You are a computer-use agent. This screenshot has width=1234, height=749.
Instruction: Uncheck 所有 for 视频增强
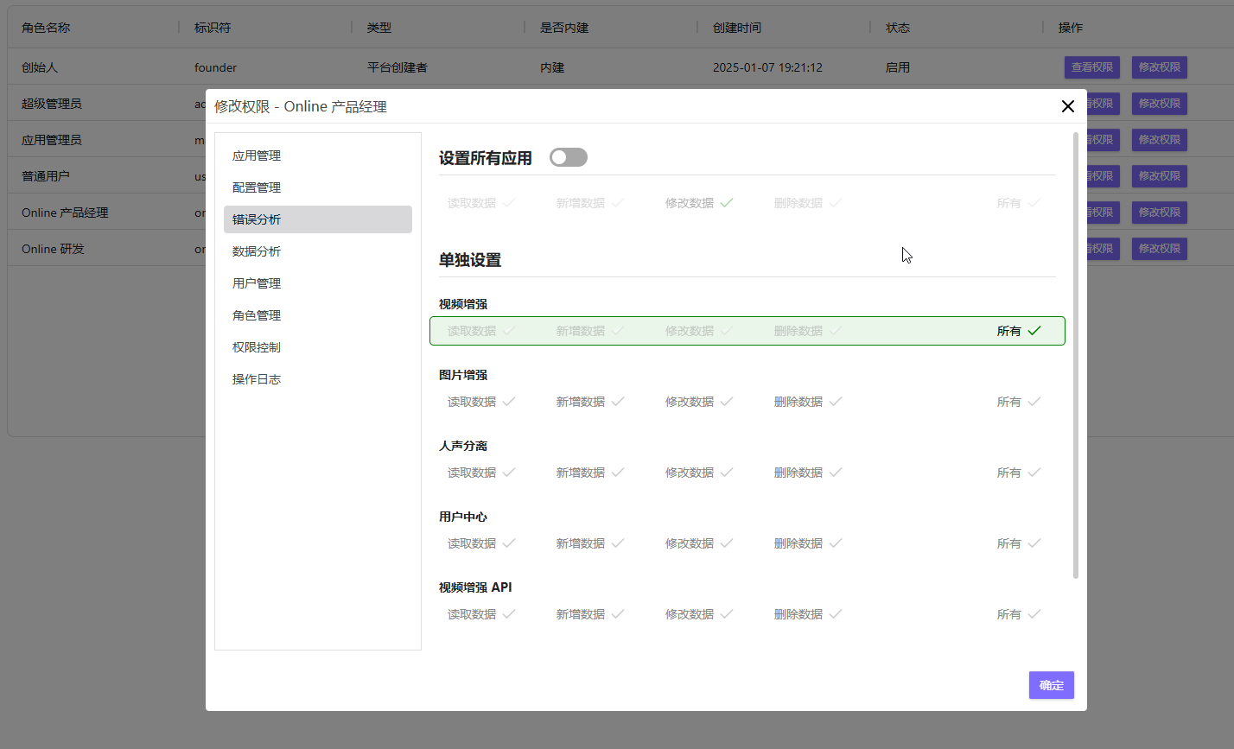pos(1018,331)
